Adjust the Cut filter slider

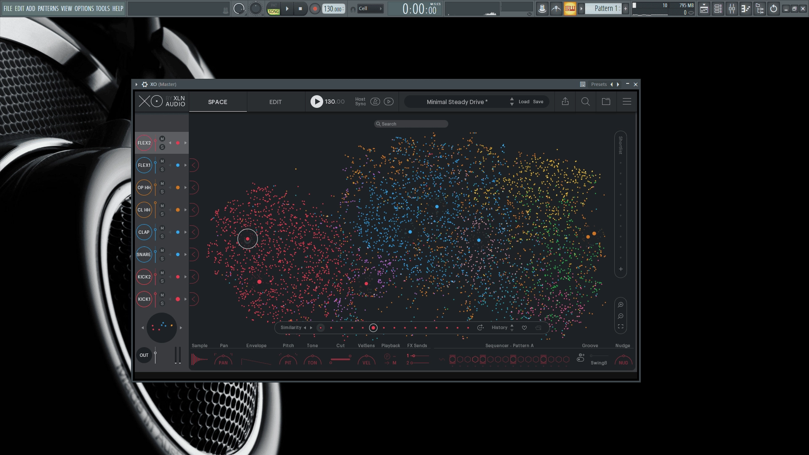click(340, 359)
